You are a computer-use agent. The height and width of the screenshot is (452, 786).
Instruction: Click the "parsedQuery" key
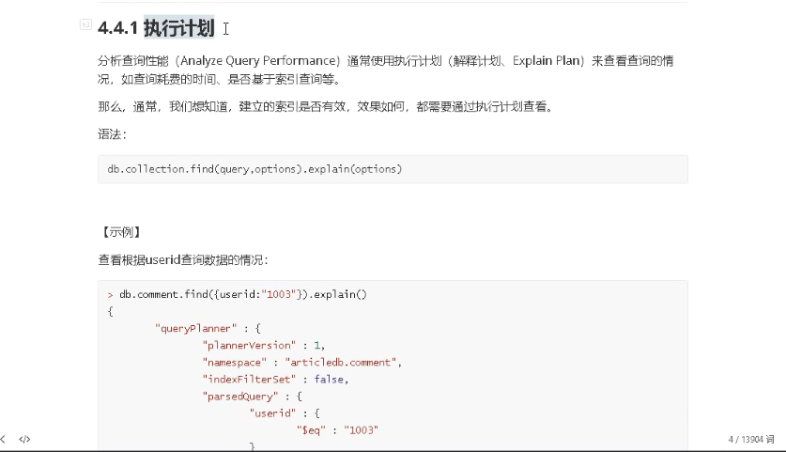[x=240, y=397]
